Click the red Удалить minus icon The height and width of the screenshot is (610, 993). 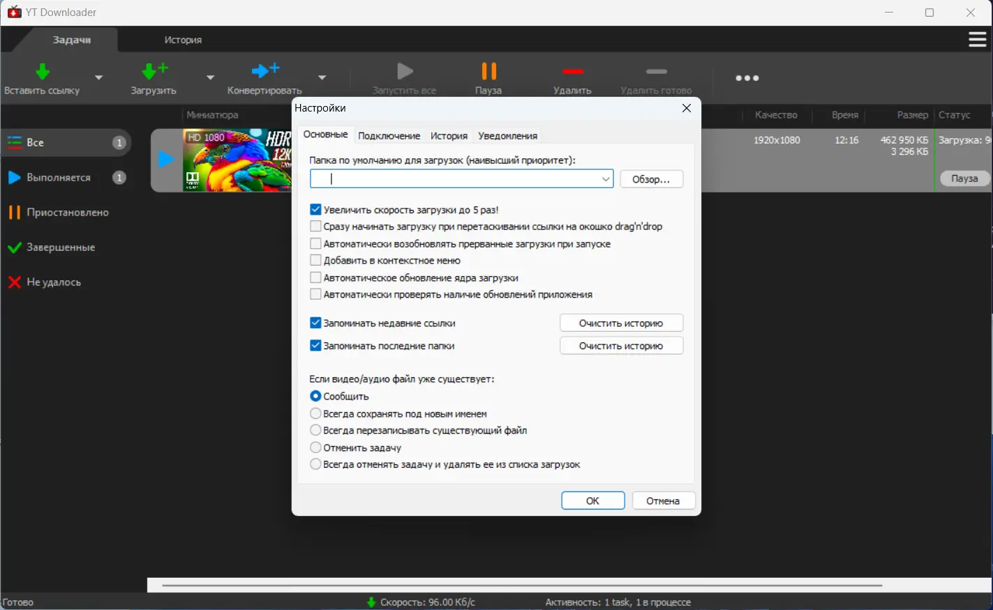[573, 71]
